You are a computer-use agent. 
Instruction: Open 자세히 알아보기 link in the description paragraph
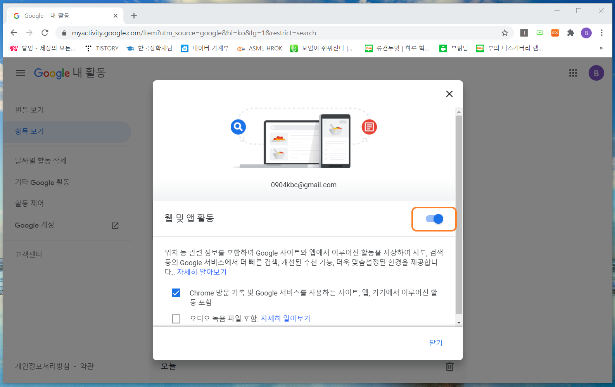pos(202,272)
